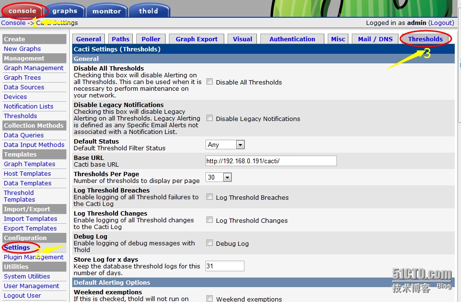Open the Thresholds Per Page dropdown

218,177
